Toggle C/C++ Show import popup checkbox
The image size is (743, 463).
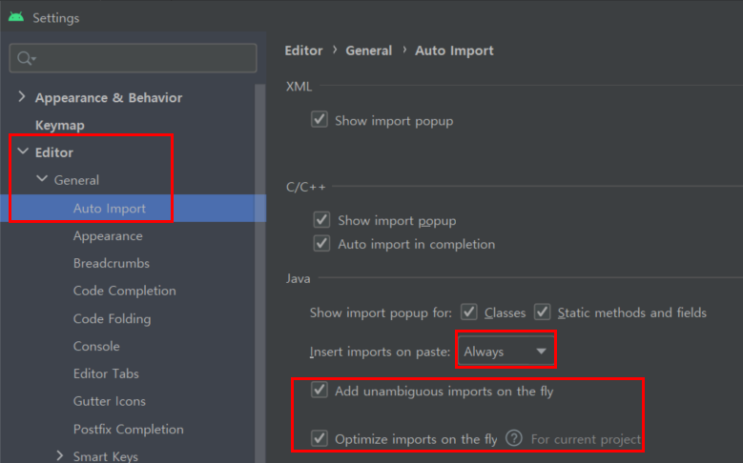[321, 220]
